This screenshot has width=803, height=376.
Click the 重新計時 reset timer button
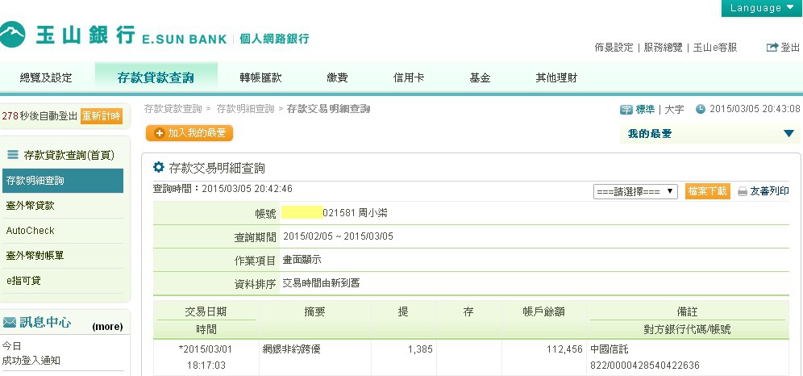click(102, 115)
